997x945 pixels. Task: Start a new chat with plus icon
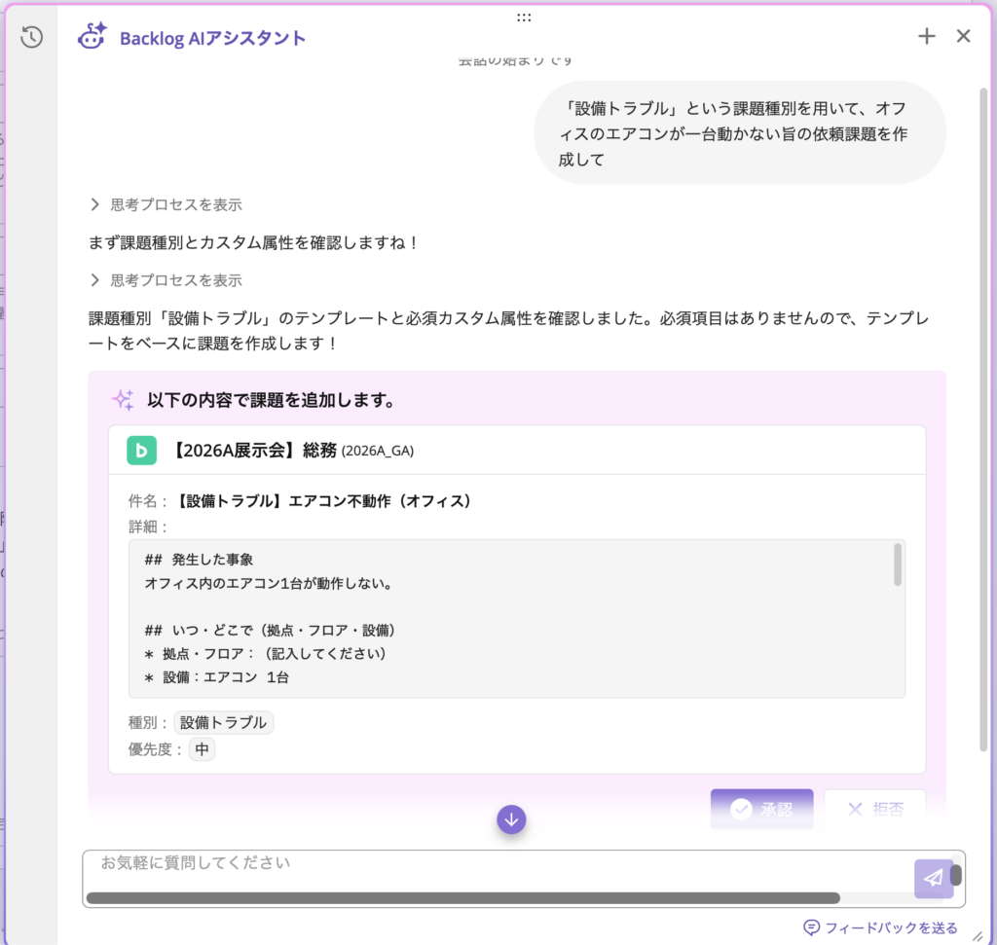927,36
